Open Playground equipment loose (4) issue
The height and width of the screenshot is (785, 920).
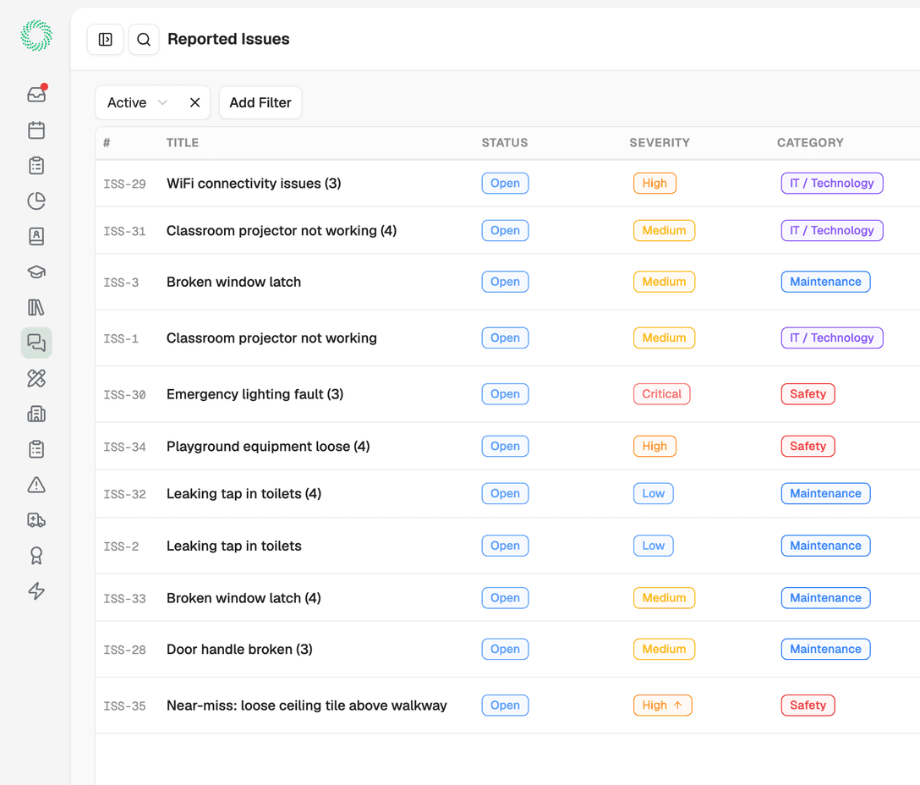coord(268,447)
